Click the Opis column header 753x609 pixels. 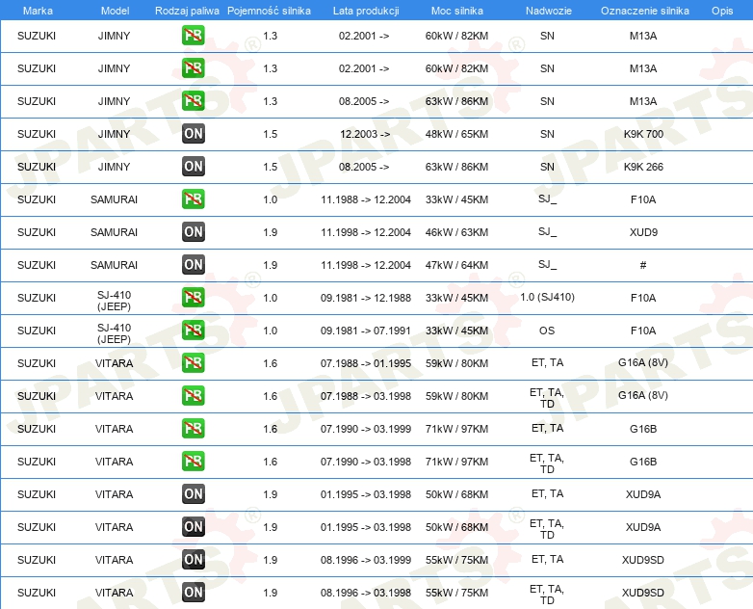click(x=722, y=11)
